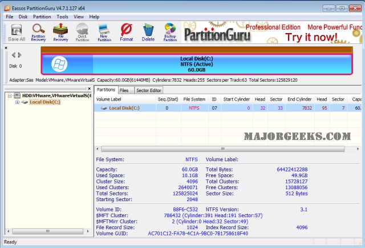Switch to the Sector Editor tab

click(149, 90)
